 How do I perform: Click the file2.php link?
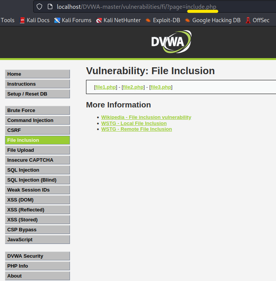click(x=133, y=87)
